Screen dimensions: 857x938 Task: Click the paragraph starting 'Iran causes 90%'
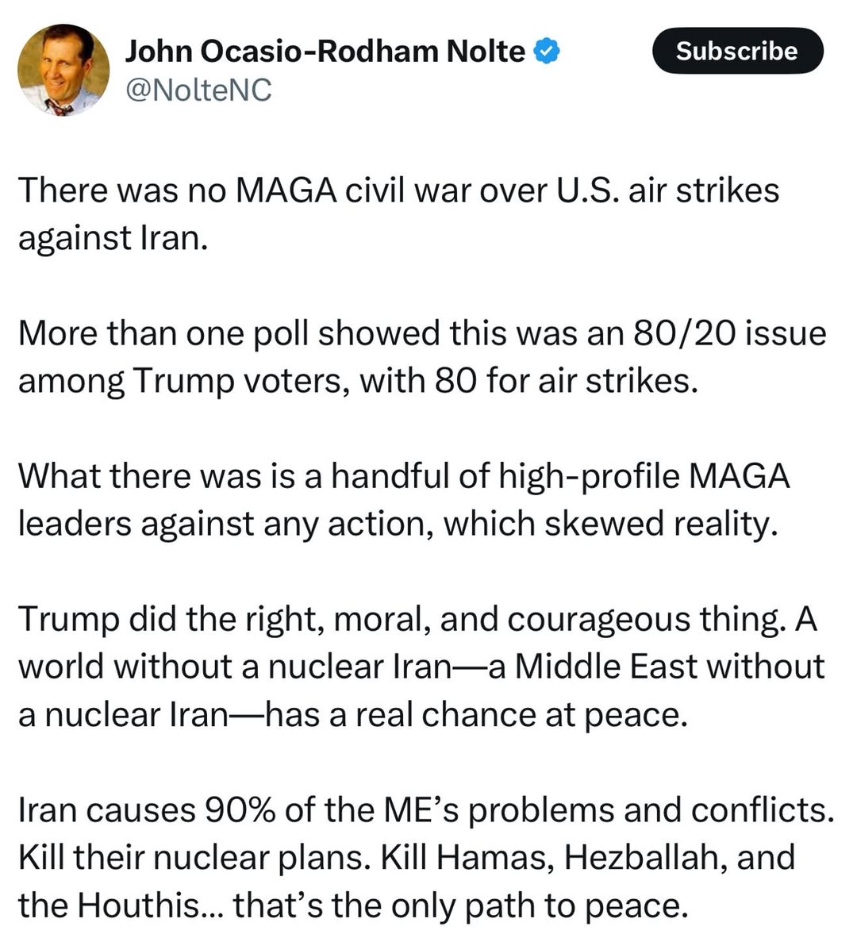(x=426, y=857)
